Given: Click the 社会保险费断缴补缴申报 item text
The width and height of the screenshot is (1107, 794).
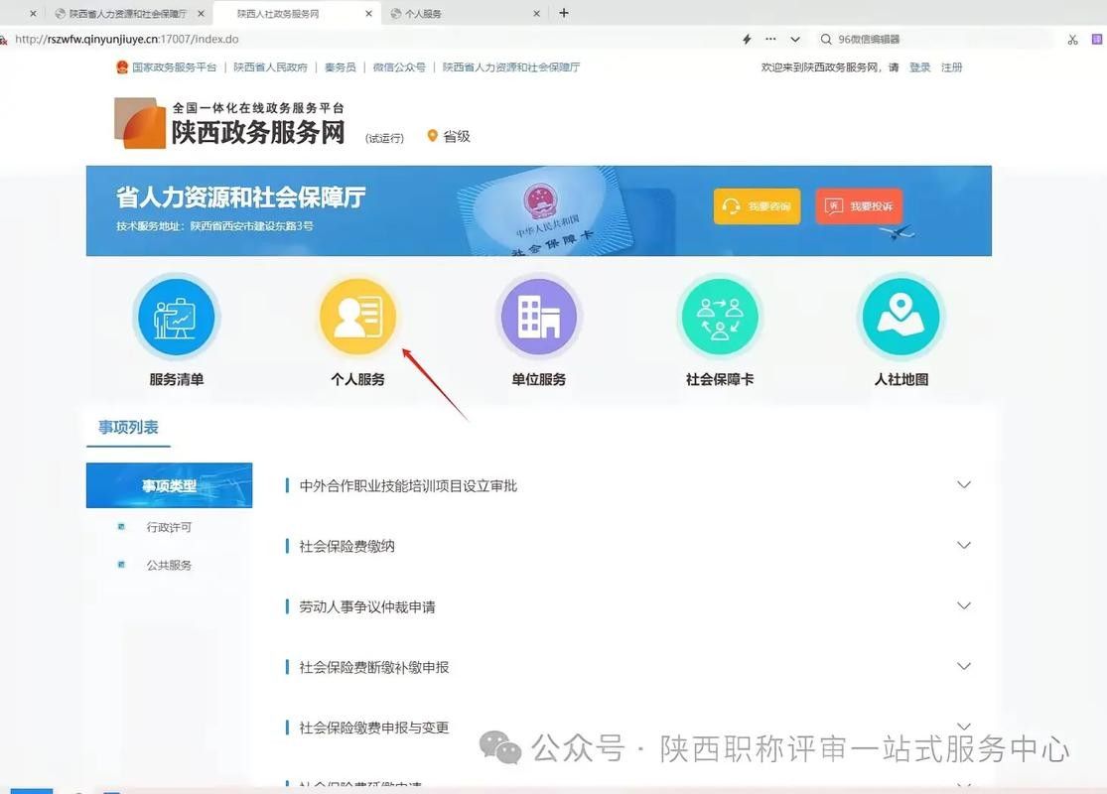Looking at the screenshot, I should (374, 667).
